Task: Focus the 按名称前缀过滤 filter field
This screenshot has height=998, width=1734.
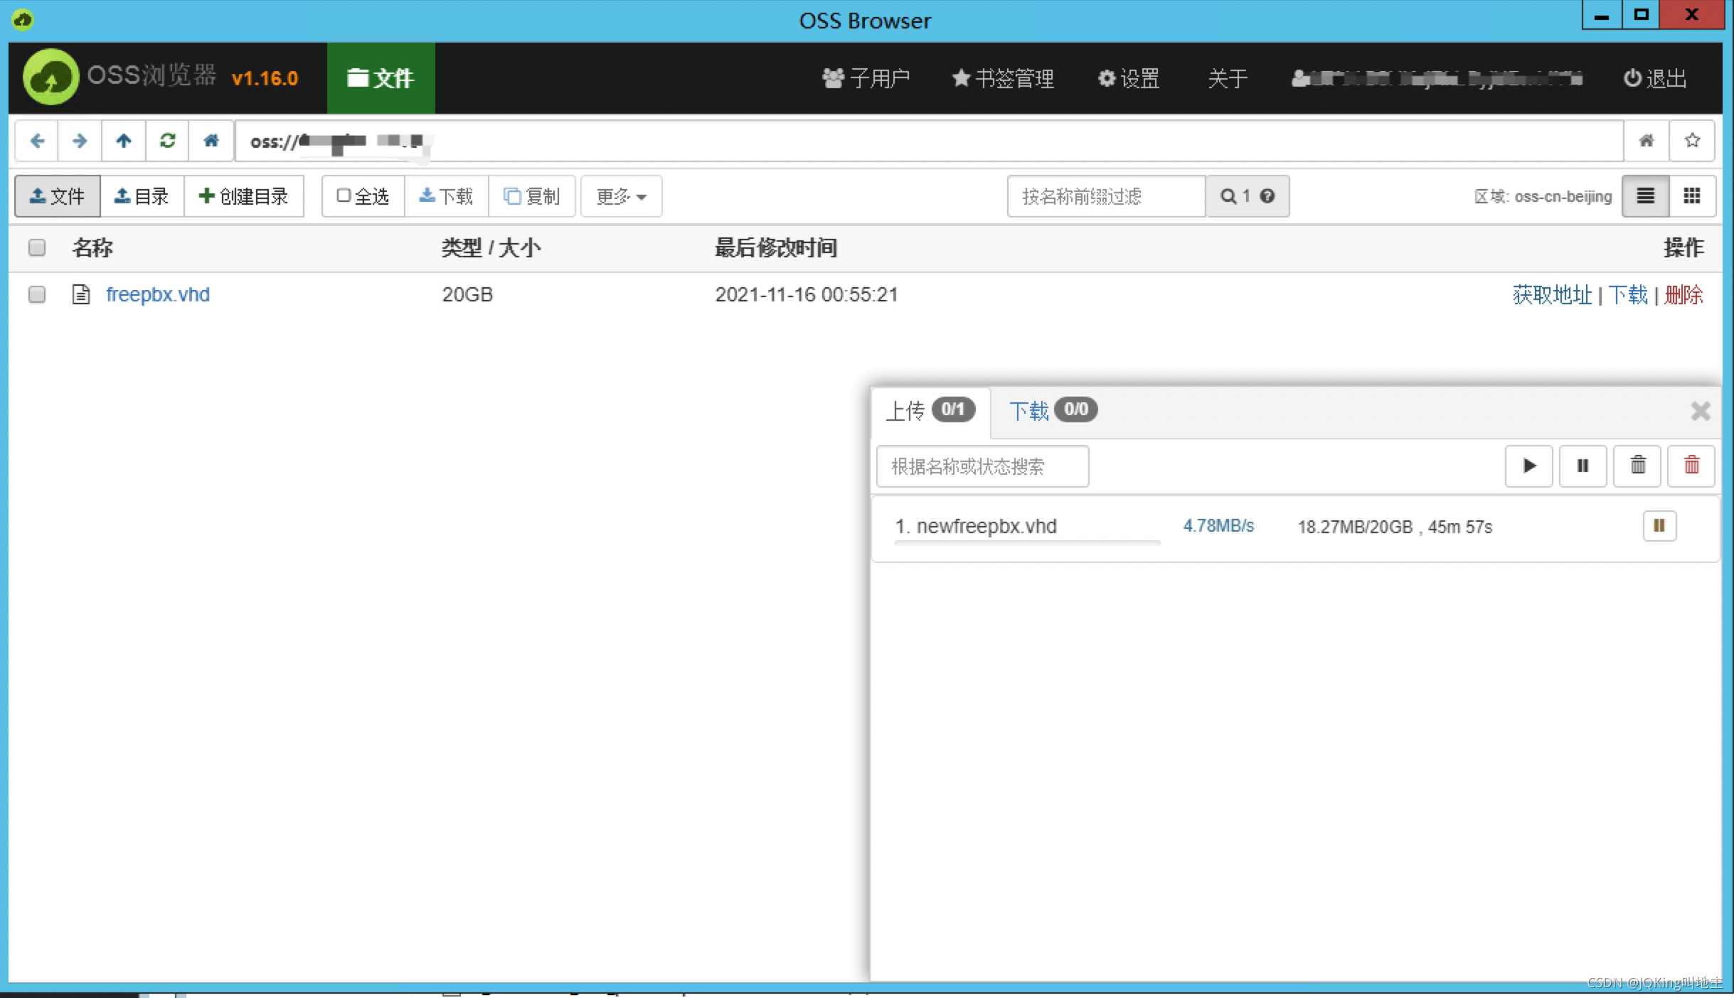Action: click(x=1107, y=196)
